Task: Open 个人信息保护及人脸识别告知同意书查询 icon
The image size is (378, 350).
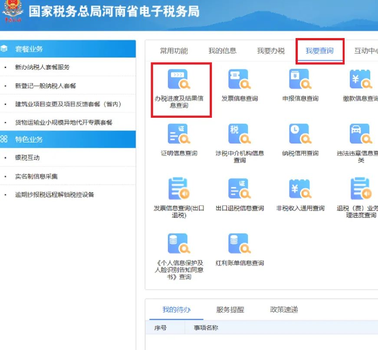Action: 179,243
